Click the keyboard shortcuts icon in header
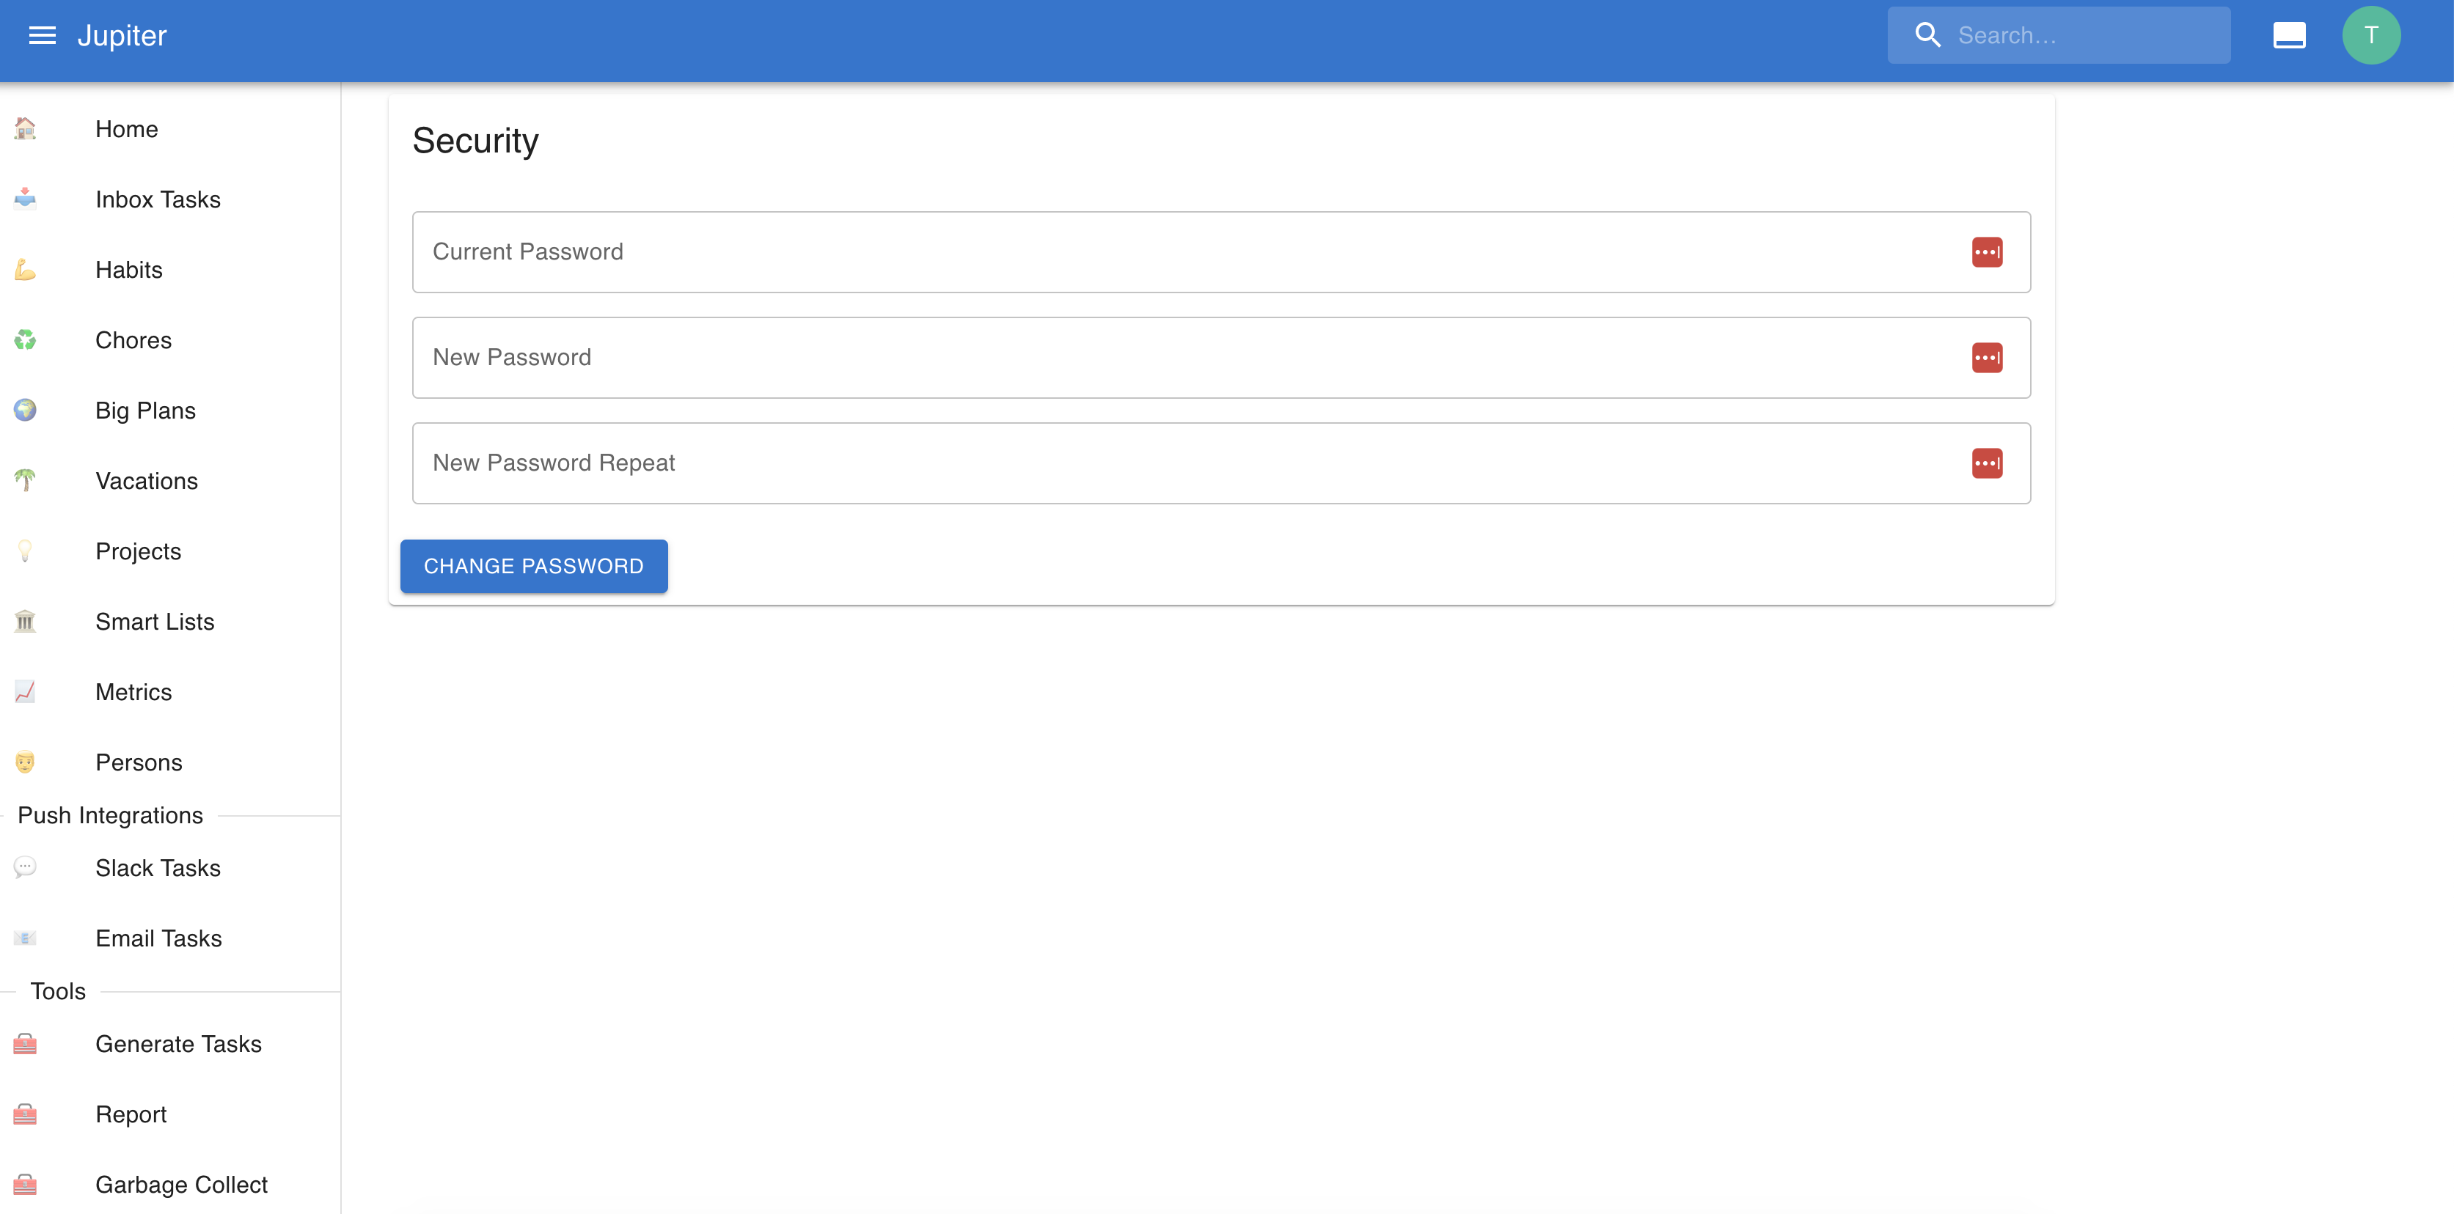Viewport: 2454px width, 1214px height. [2288, 35]
